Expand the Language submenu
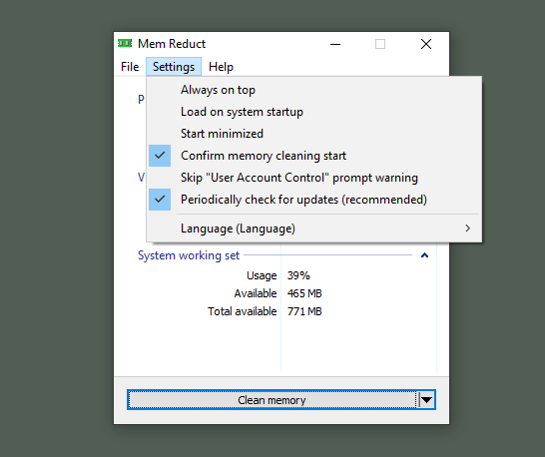Image resolution: width=545 pixels, height=457 pixels. coord(313,228)
